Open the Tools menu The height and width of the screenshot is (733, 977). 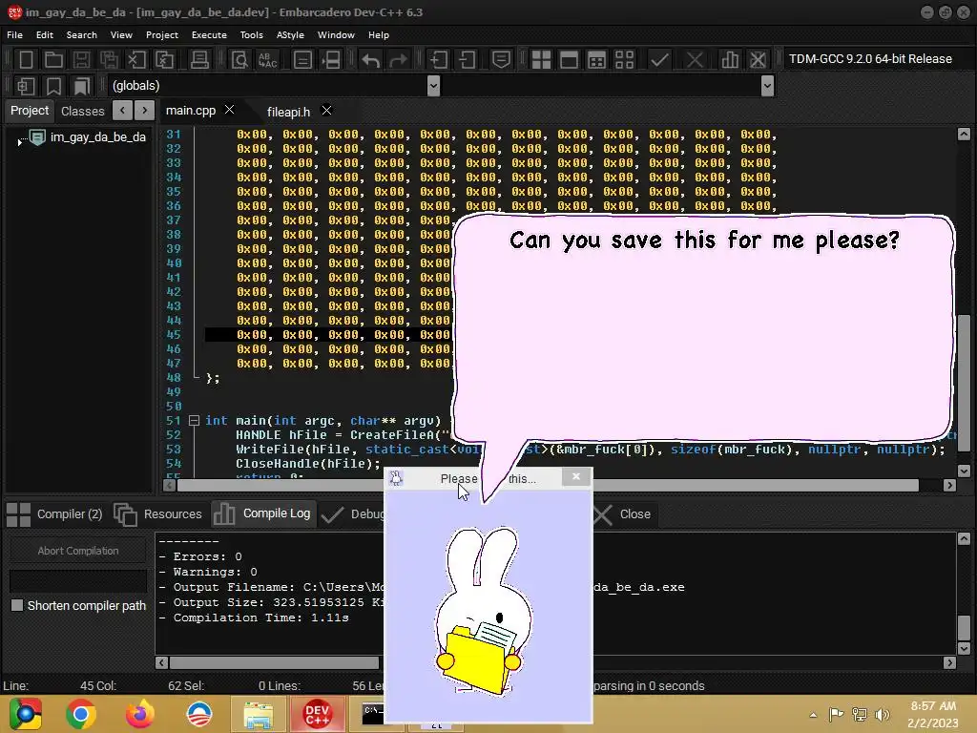(x=252, y=35)
